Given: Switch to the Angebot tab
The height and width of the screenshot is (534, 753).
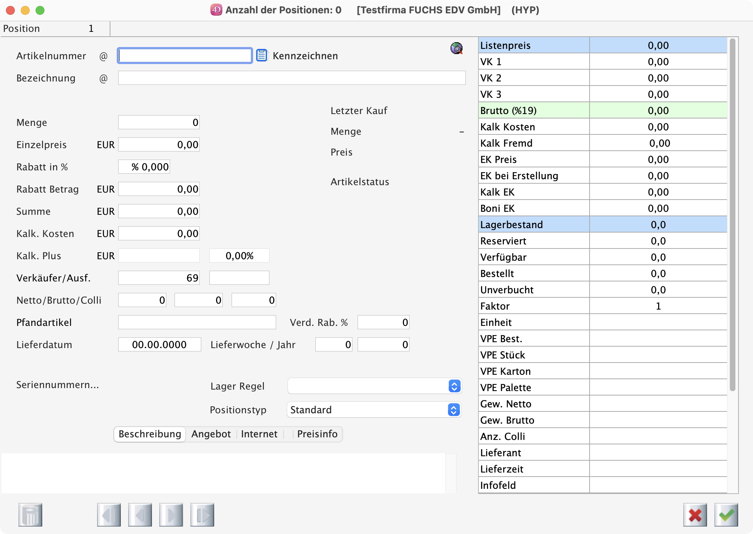Looking at the screenshot, I should coord(211,434).
